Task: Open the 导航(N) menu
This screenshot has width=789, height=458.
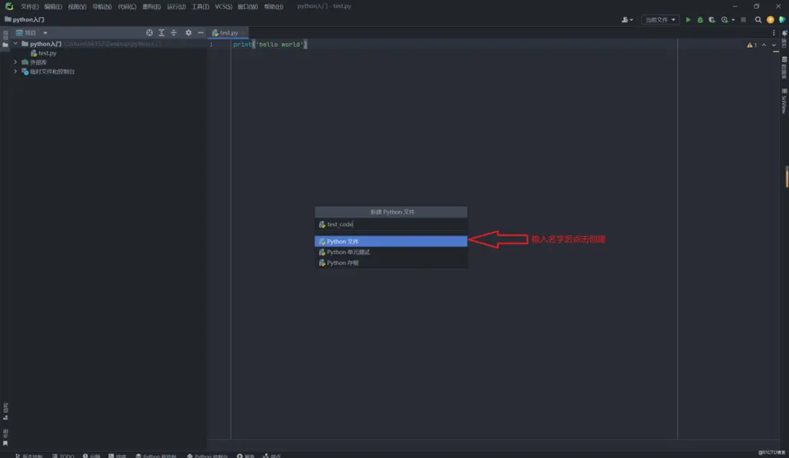Action: [101, 6]
